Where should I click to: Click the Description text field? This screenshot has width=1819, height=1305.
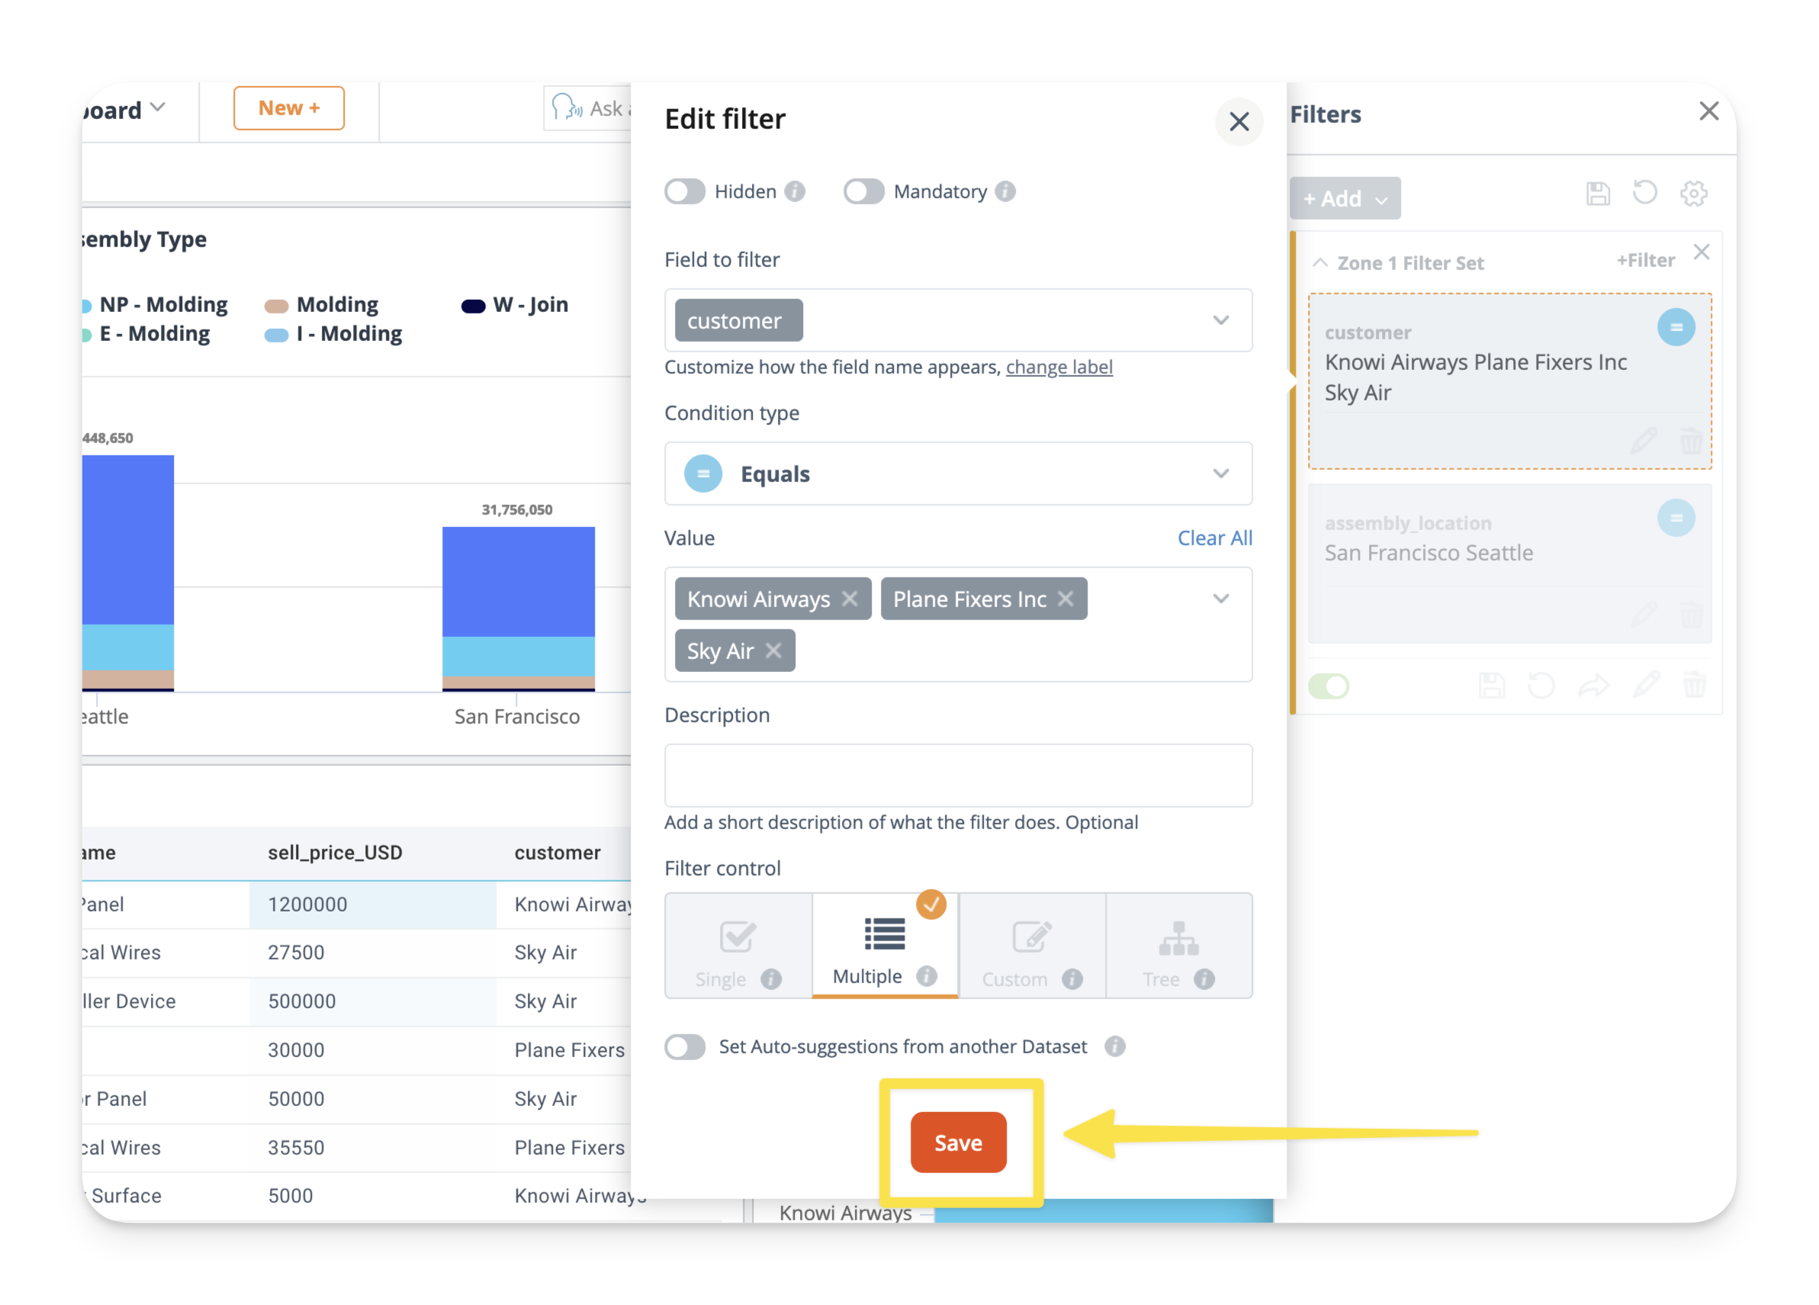pos(958,775)
